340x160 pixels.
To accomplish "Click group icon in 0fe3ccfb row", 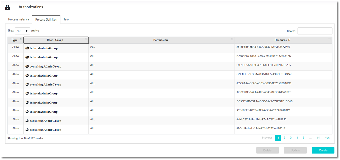I will [x=27, y=130].
